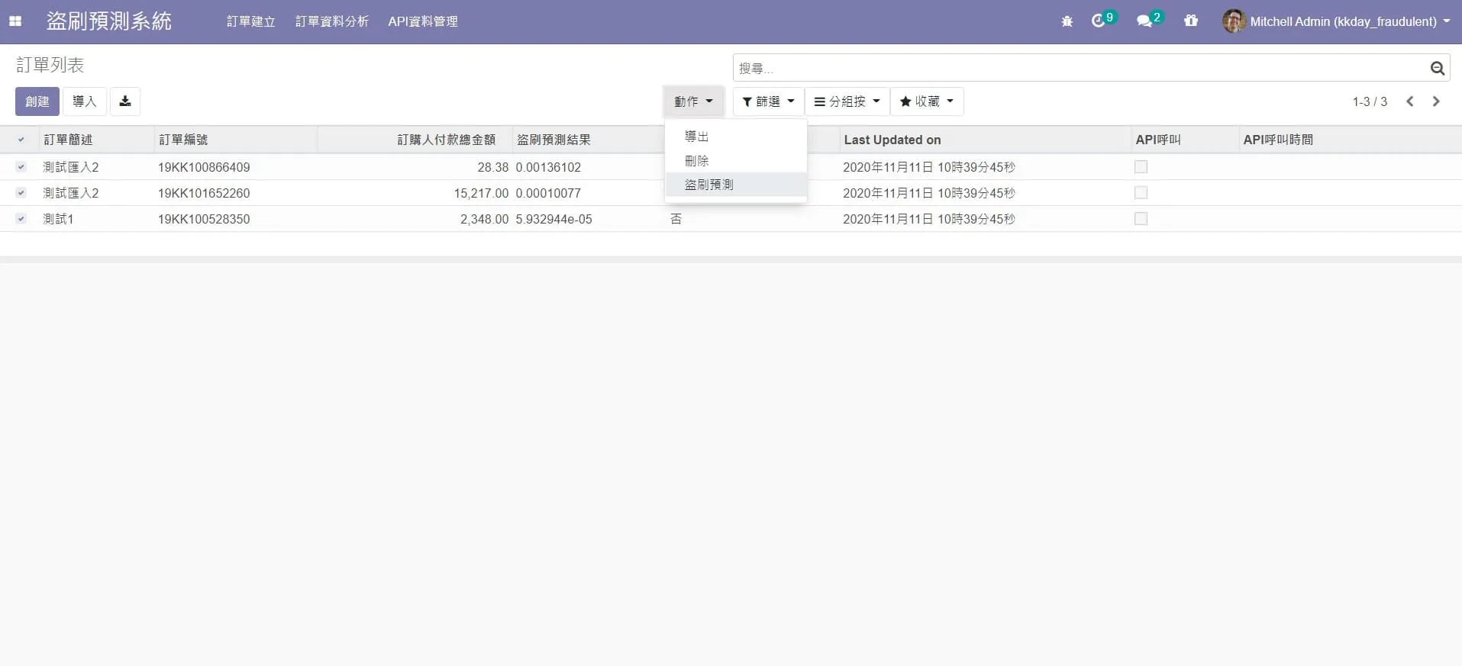Open the 篩選 filters dropdown
This screenshot has width=1462, height=666.
point(768,101)
